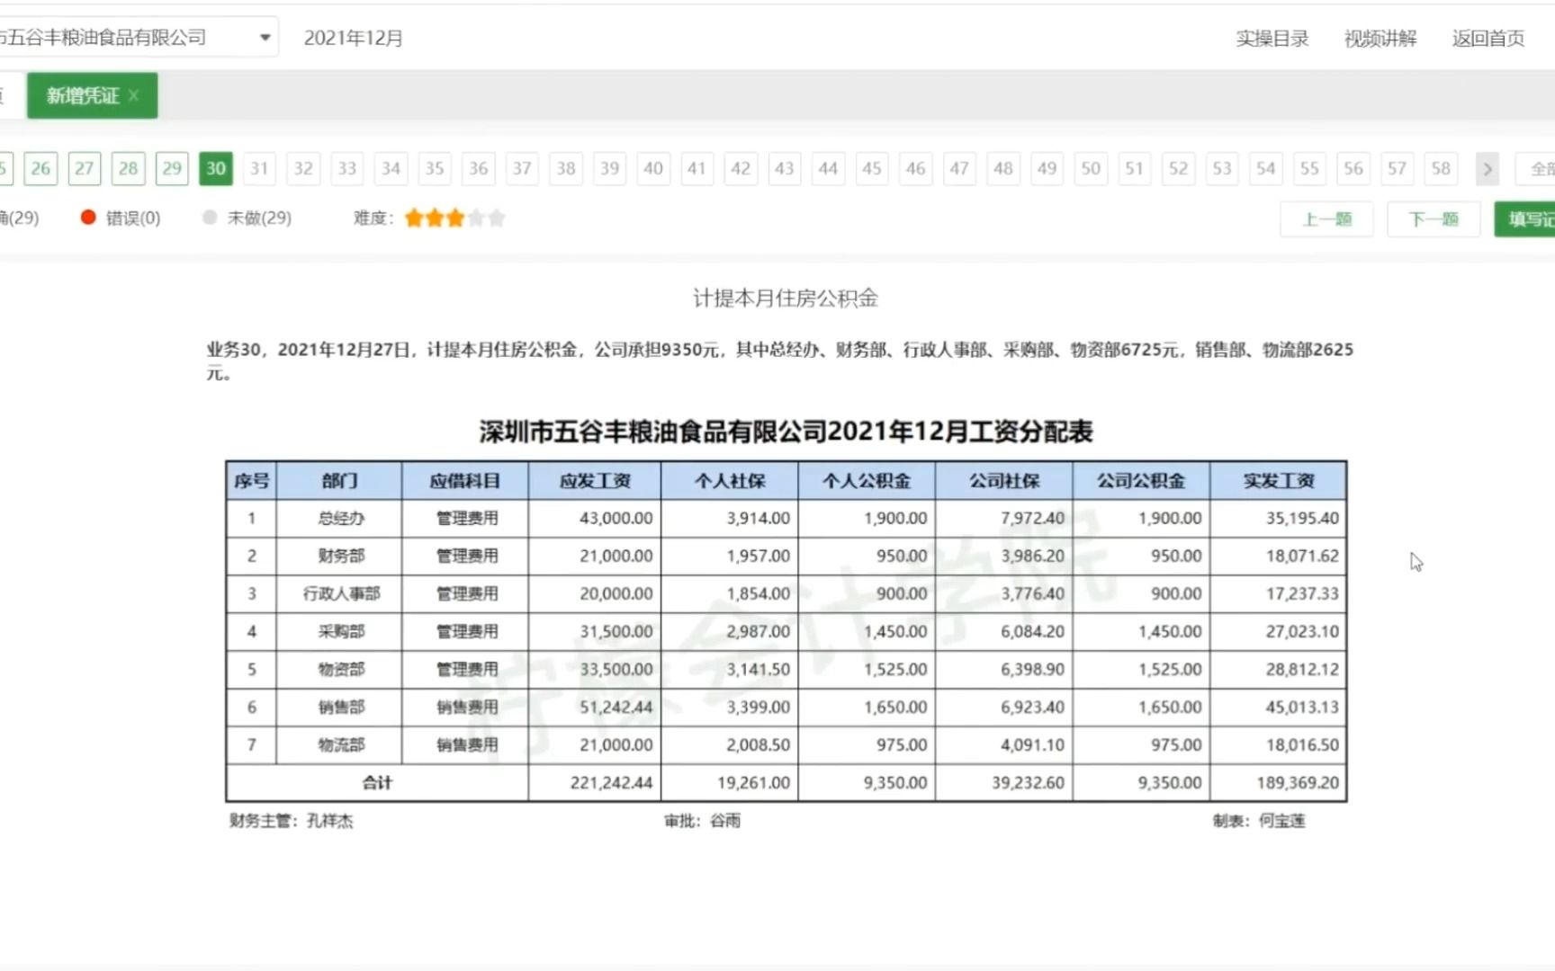Open the company name dropdown arrow
1555x971 pixels.
(265, 38)
